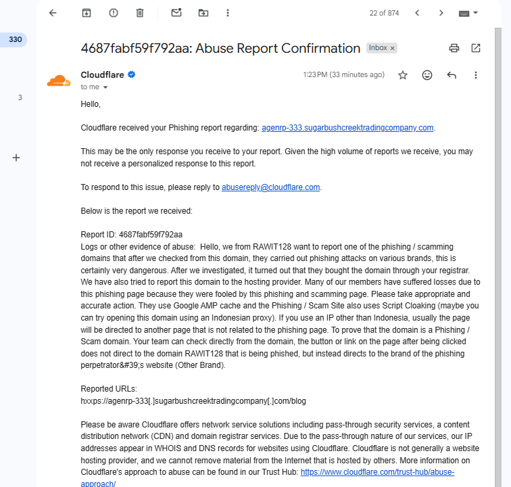Open message More menu beside reply
This screenshot has height=487, width=511.
[476, 75]
